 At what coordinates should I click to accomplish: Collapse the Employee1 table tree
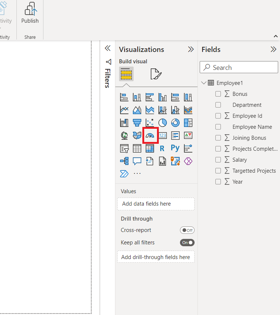pyautogui.click(x=204, y=83)
